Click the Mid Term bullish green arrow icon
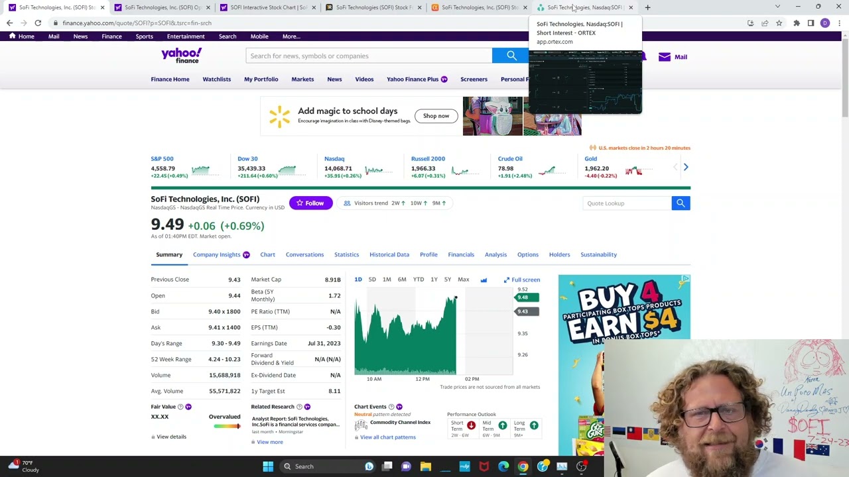Screen dimensions: 849x477 tap(502, 425)
